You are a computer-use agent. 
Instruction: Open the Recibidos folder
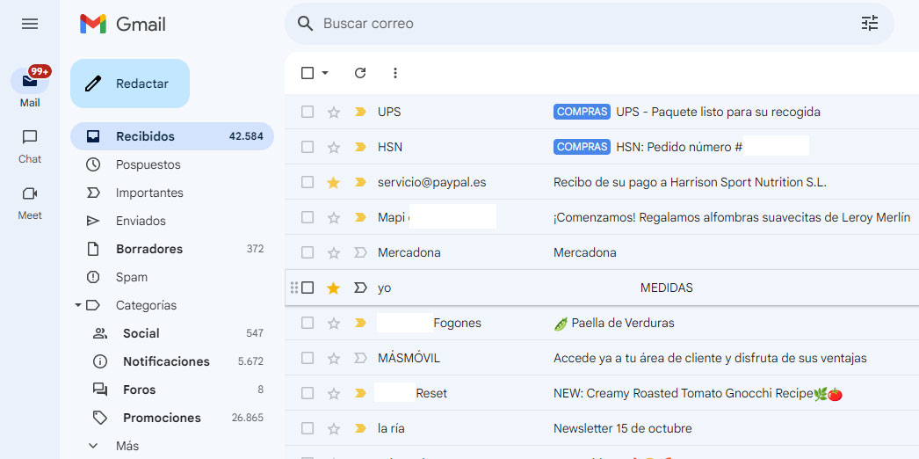[x=172, y=136]
